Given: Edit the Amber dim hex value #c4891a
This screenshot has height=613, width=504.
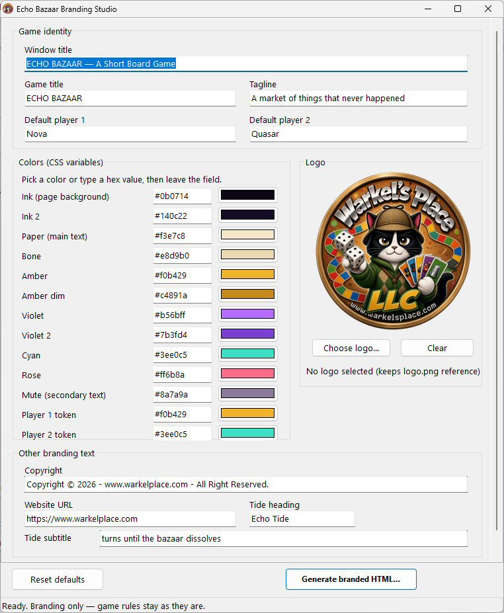Looking at the screenshot, I should click(182, 295).
